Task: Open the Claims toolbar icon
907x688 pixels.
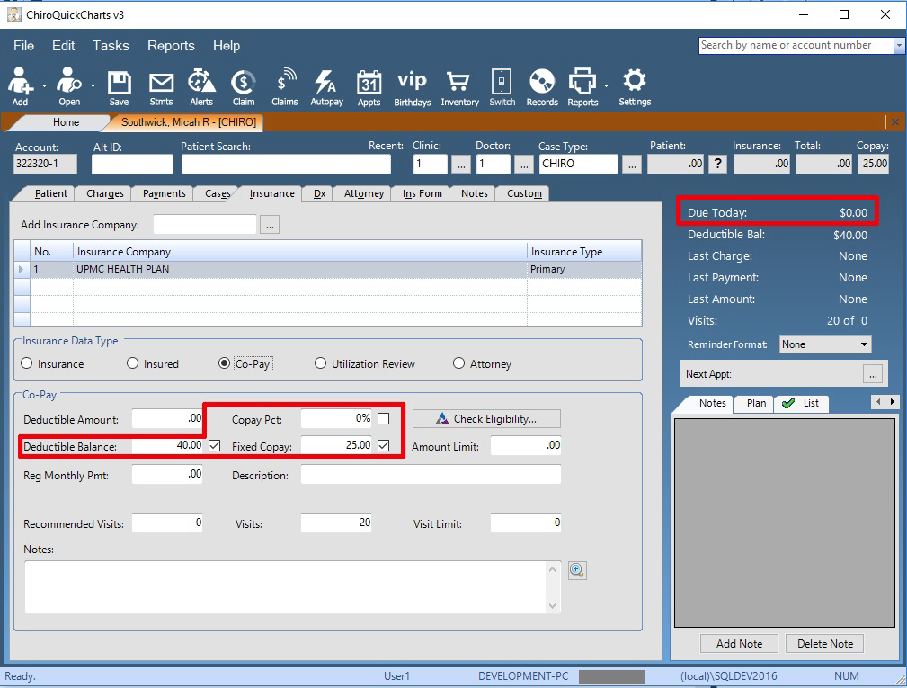Action: point(284,87)
